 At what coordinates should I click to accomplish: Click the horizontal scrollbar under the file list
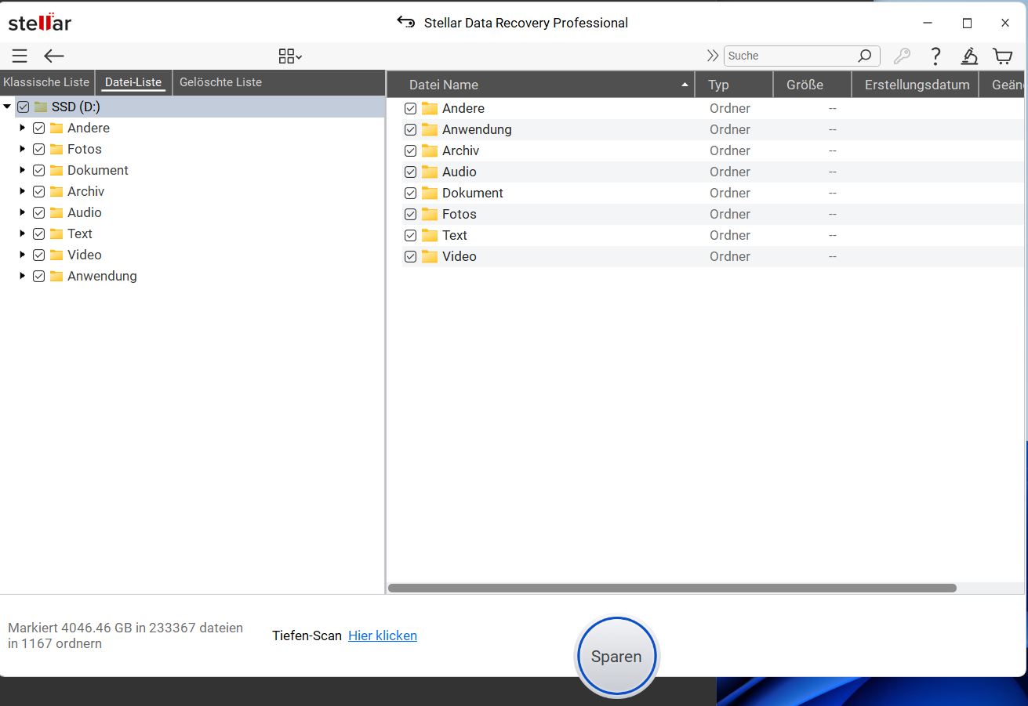(672, 588)
